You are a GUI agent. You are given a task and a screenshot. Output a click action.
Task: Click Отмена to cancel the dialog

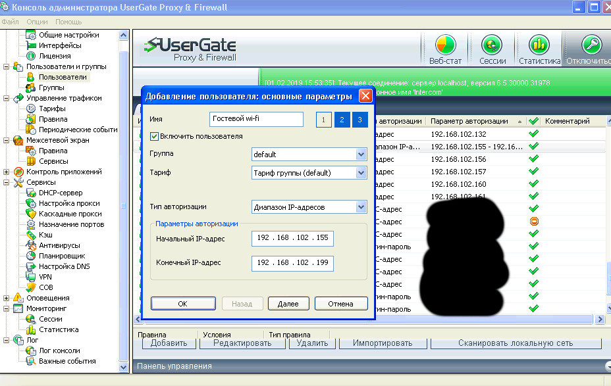[341, 304]
